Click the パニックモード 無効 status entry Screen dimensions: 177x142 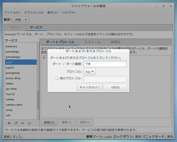pos(157,137)
